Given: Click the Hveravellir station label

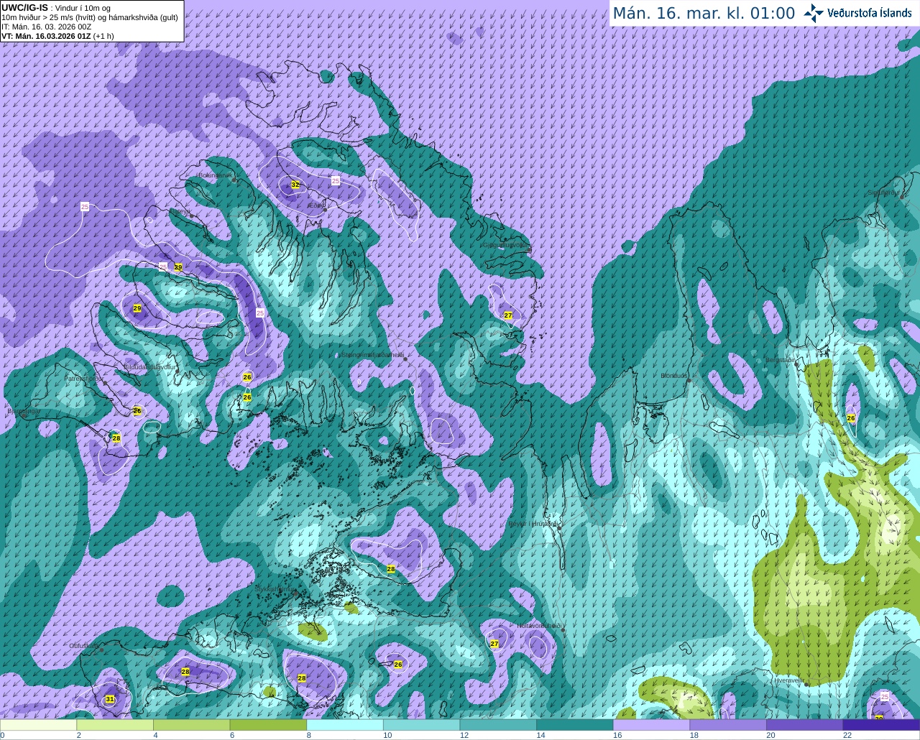Looking at the screenshot, I should (789, 680).
